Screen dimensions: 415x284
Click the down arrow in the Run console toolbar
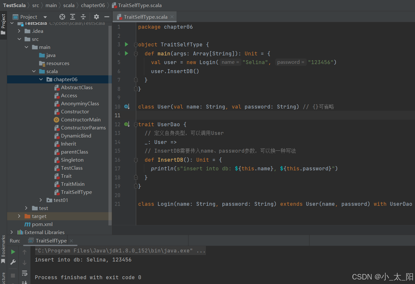coord(25,263)
